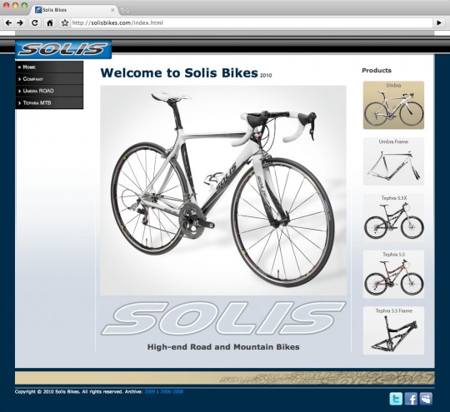Click the large road bike image
Image resolution: width=450 pixels, height=412 pixels.
click(223, 191)
